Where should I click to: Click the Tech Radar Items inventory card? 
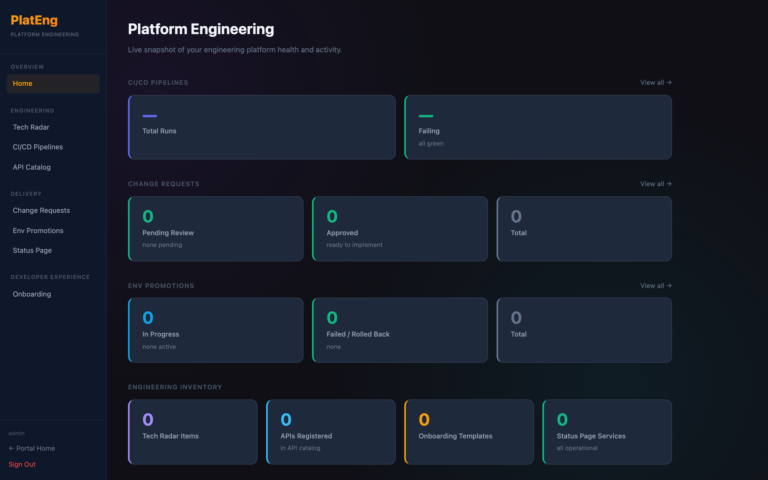coord(193,432)
